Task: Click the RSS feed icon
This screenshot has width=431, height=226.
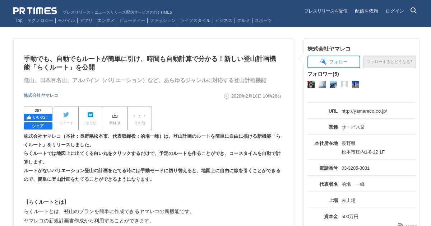Action: pyautogui.click(x=400, y=225)
